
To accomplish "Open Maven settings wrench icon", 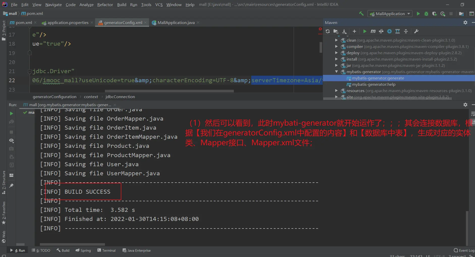I will click(416, 31).
